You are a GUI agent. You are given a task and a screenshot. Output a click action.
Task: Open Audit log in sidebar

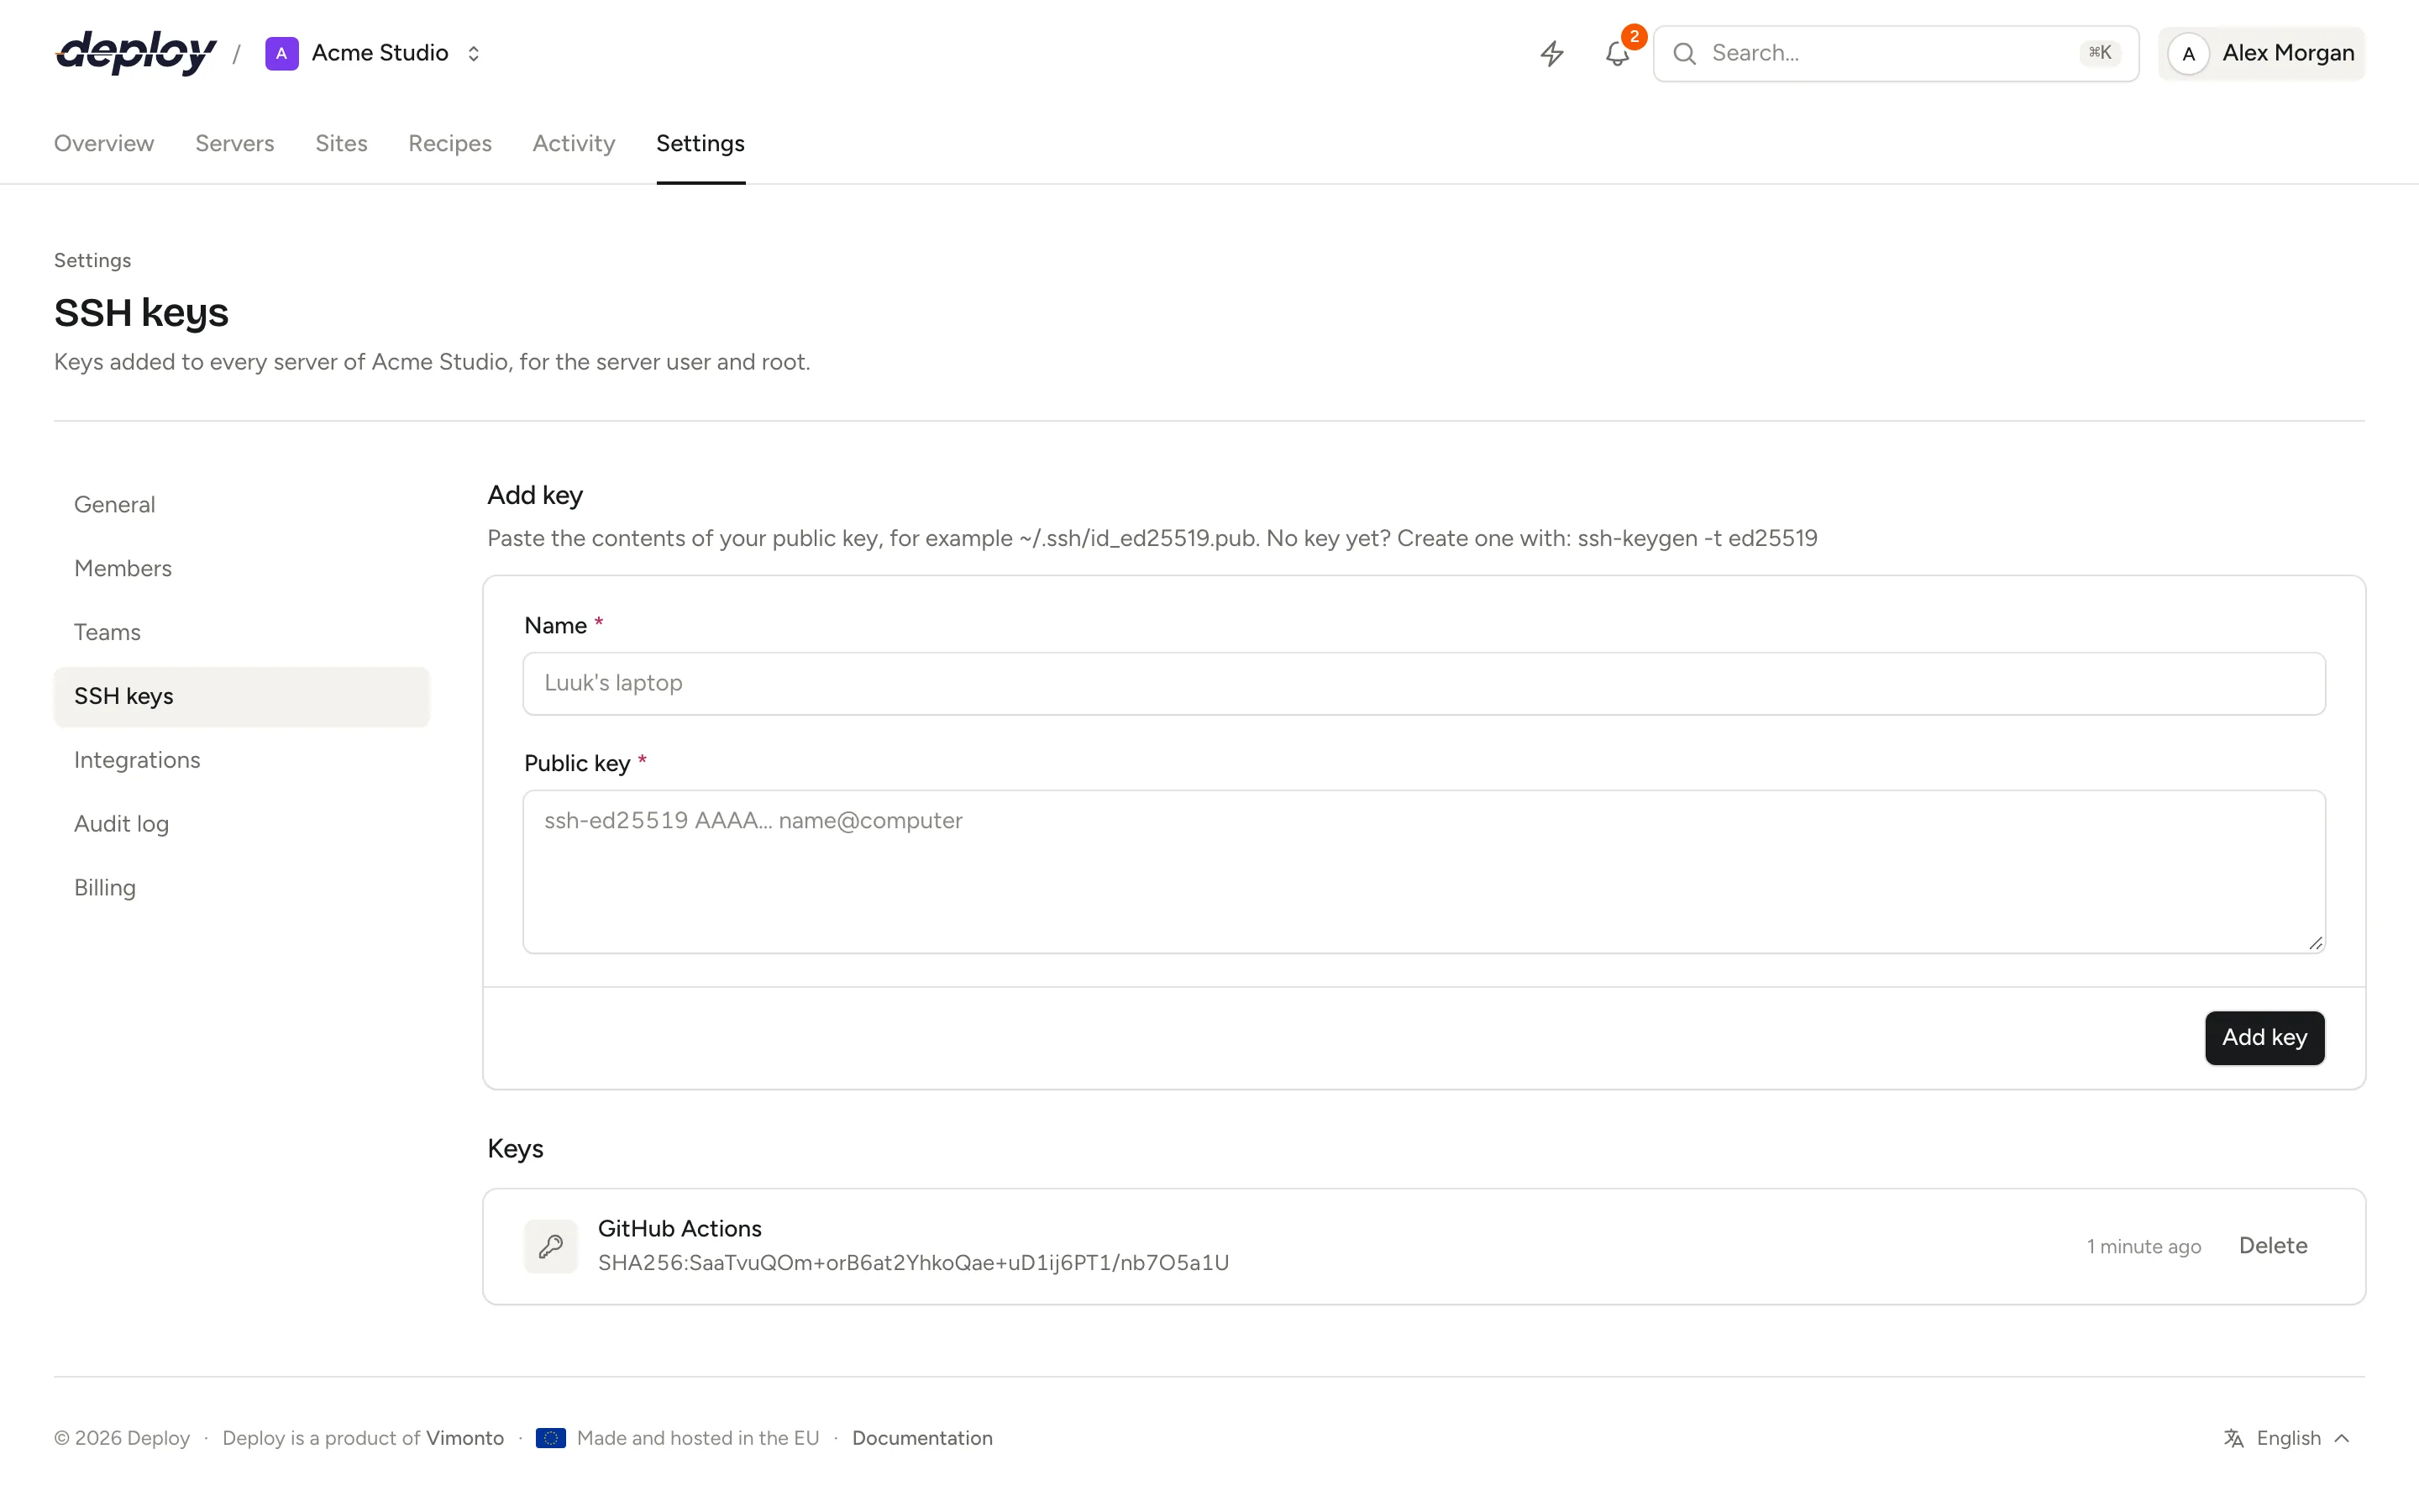click(x=242, y=824)
